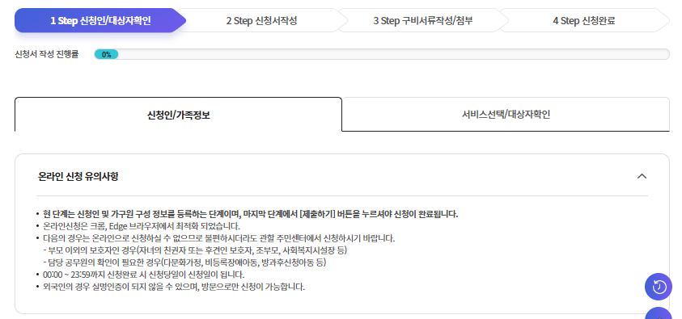Screen dimensions: 682x319
Task: Select step 1 Step 신청인/대상자확인
Action: pos(100,20)
